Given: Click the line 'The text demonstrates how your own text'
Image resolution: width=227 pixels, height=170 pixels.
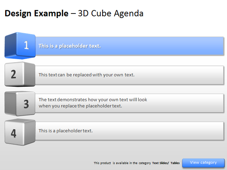Looking at the screenshot, I should [x=93, y=99].
